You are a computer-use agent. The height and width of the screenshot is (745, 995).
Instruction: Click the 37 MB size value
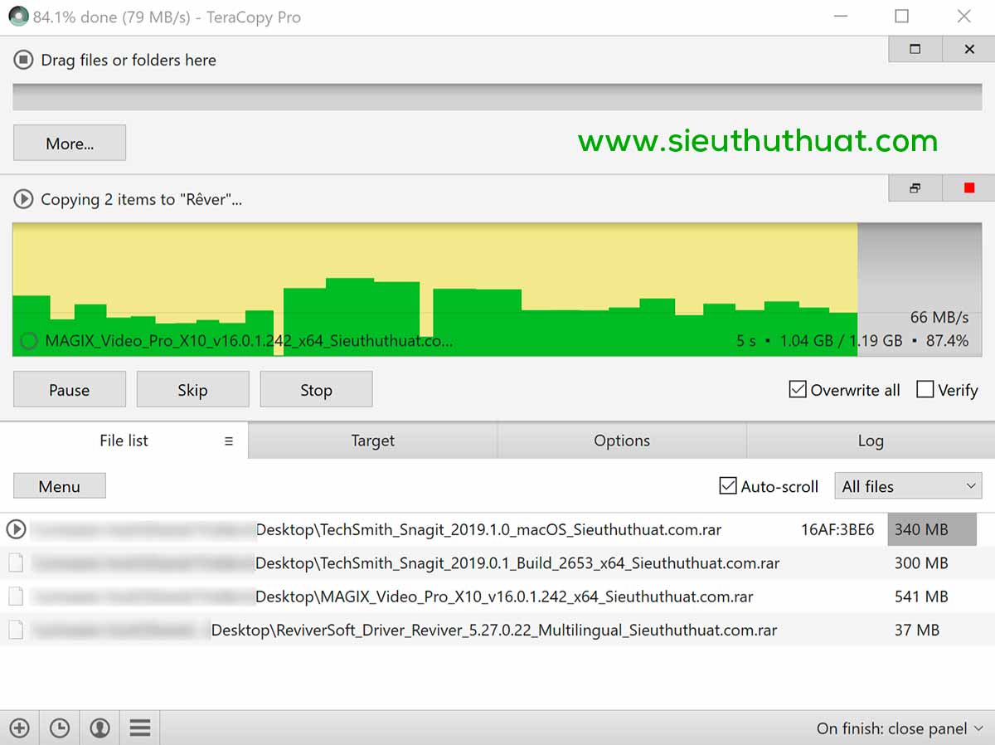coord(917,631)
